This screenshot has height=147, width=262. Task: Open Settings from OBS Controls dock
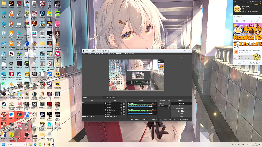coord(181,114)
